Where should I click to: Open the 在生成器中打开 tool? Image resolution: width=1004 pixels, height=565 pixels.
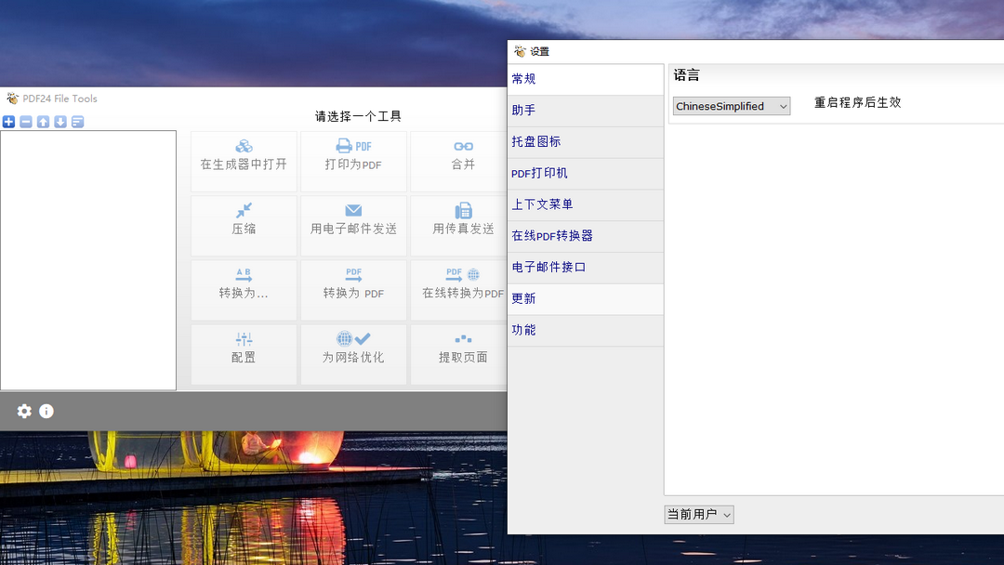tap(244, 161)
